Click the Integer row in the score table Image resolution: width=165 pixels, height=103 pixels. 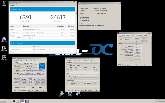click(42, 29)
